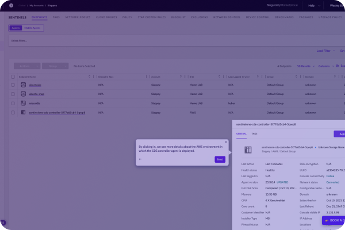Click the back arrow in tooltip

pos(140,159)
